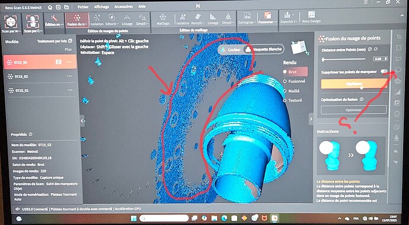
Task: Select the Fusionné render radio option
Action: point(294,81)
